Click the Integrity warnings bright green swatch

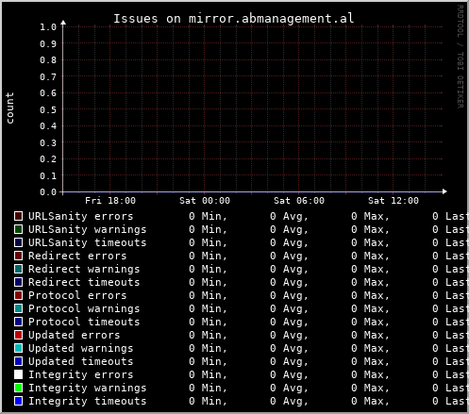pyautogui.click(x=19, y=388)
